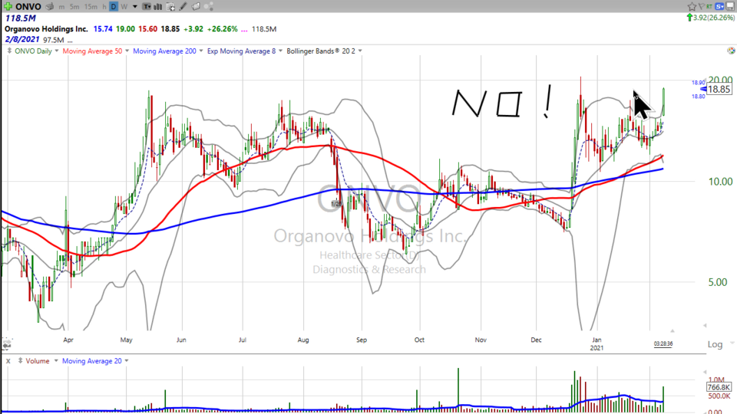Click the Exp Moving Average 8 label

[242, 51]
